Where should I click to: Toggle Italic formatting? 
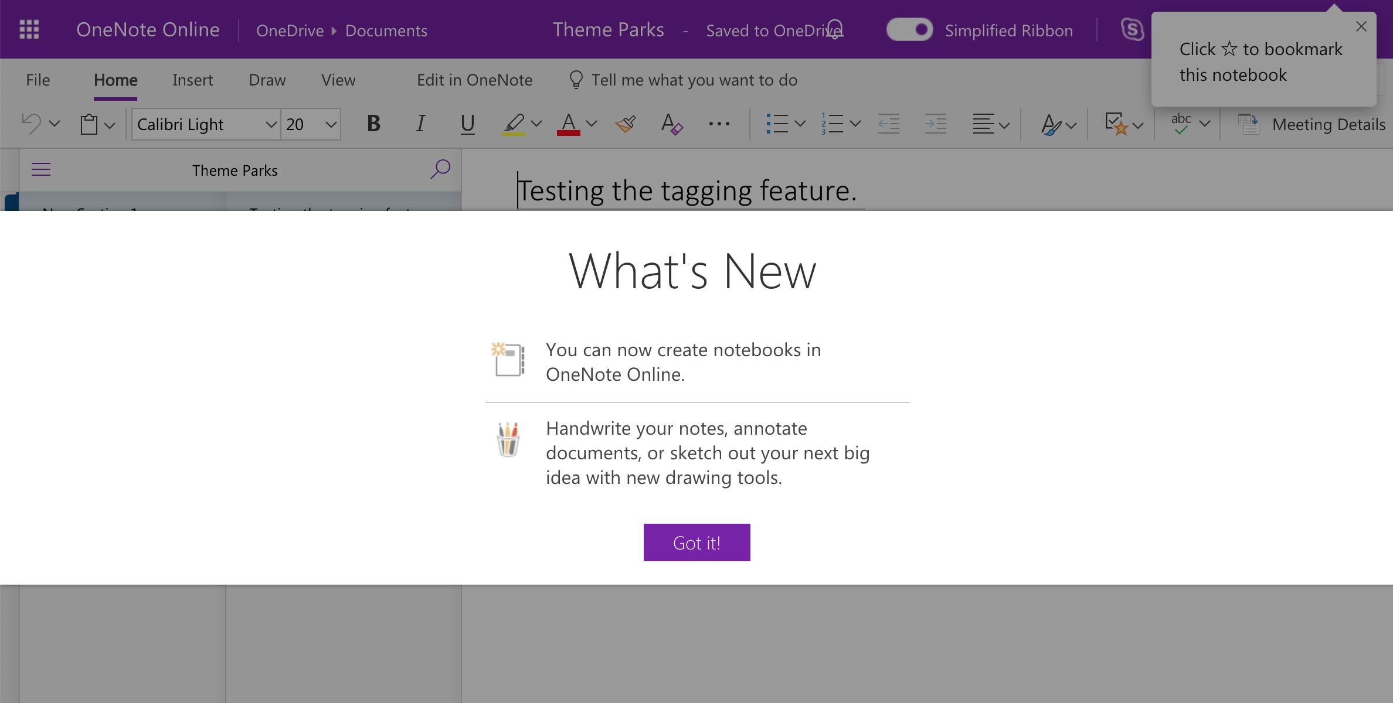[420, 124]
